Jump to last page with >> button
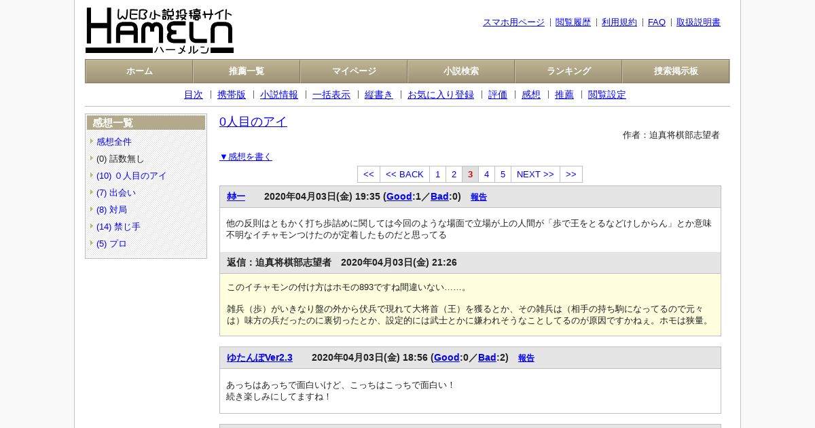815x428 pixels. pos(571,174)
